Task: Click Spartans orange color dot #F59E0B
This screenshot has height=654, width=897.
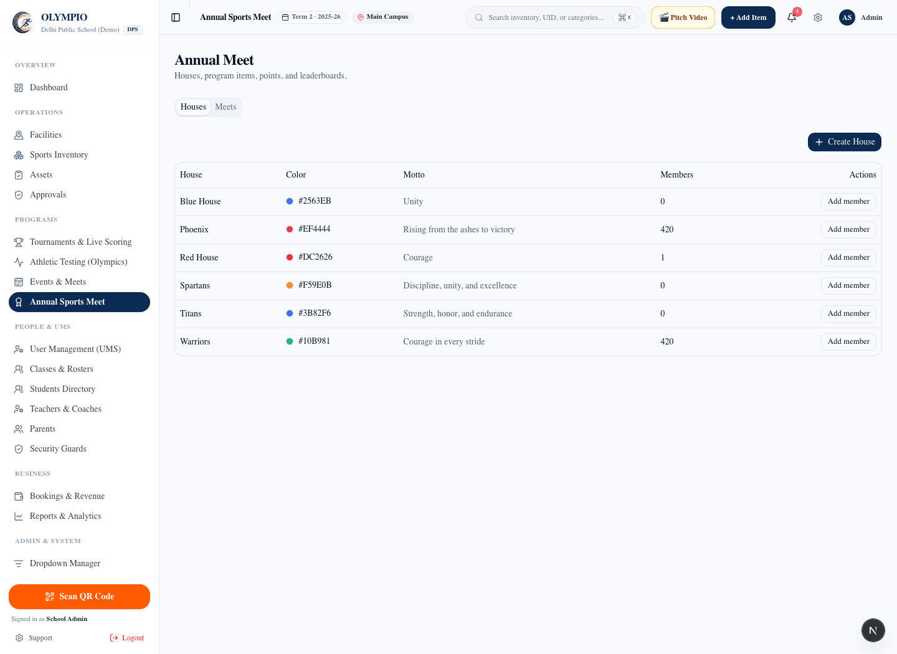Action: click(290, 285)
